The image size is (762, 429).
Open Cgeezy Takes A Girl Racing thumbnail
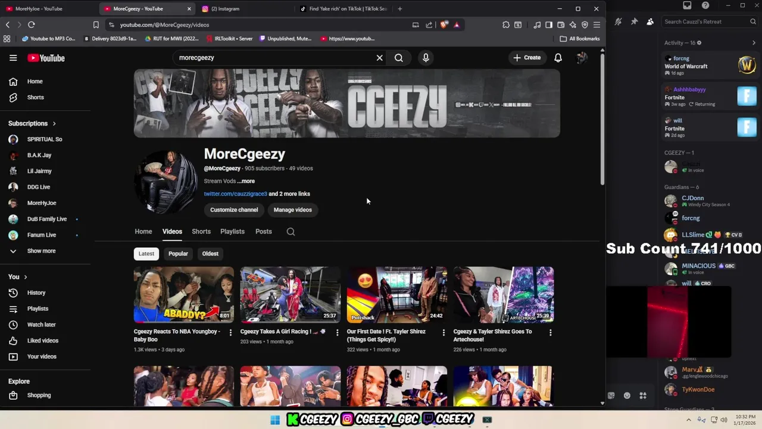click(x=291, y=294)
